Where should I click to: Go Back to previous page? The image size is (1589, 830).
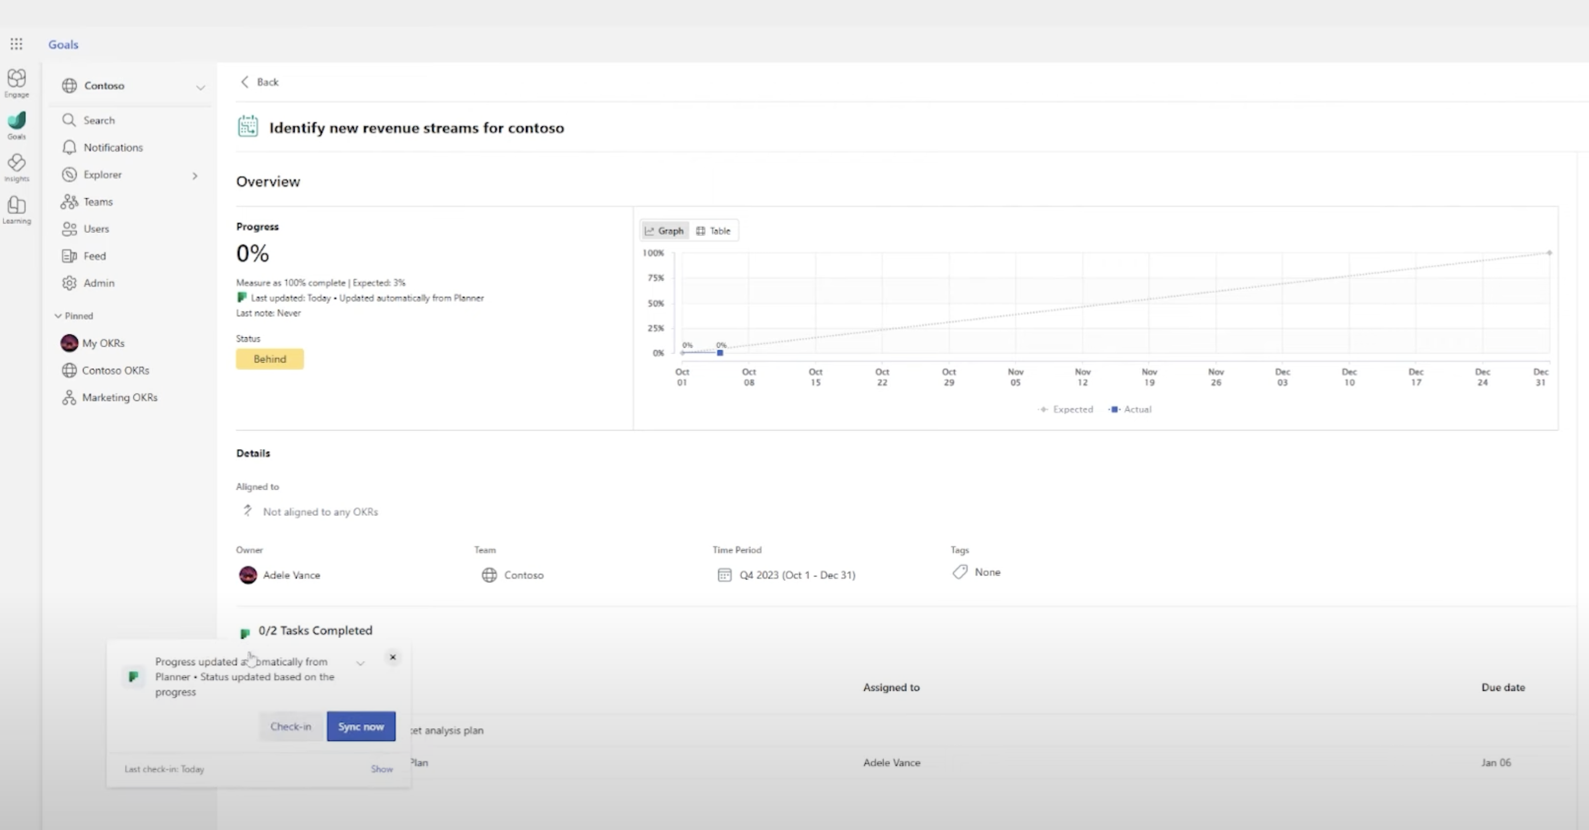click(x=260, y=82)
